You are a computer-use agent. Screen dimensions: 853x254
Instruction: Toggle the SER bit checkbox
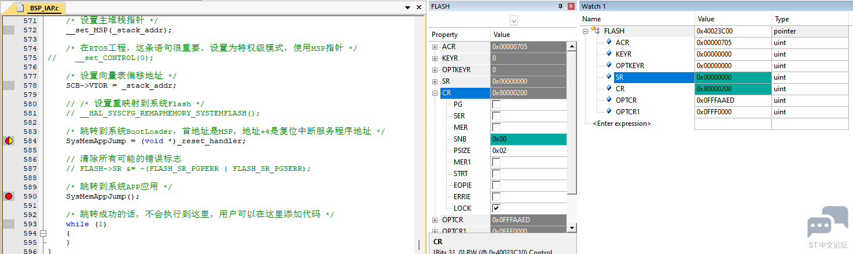496,116
